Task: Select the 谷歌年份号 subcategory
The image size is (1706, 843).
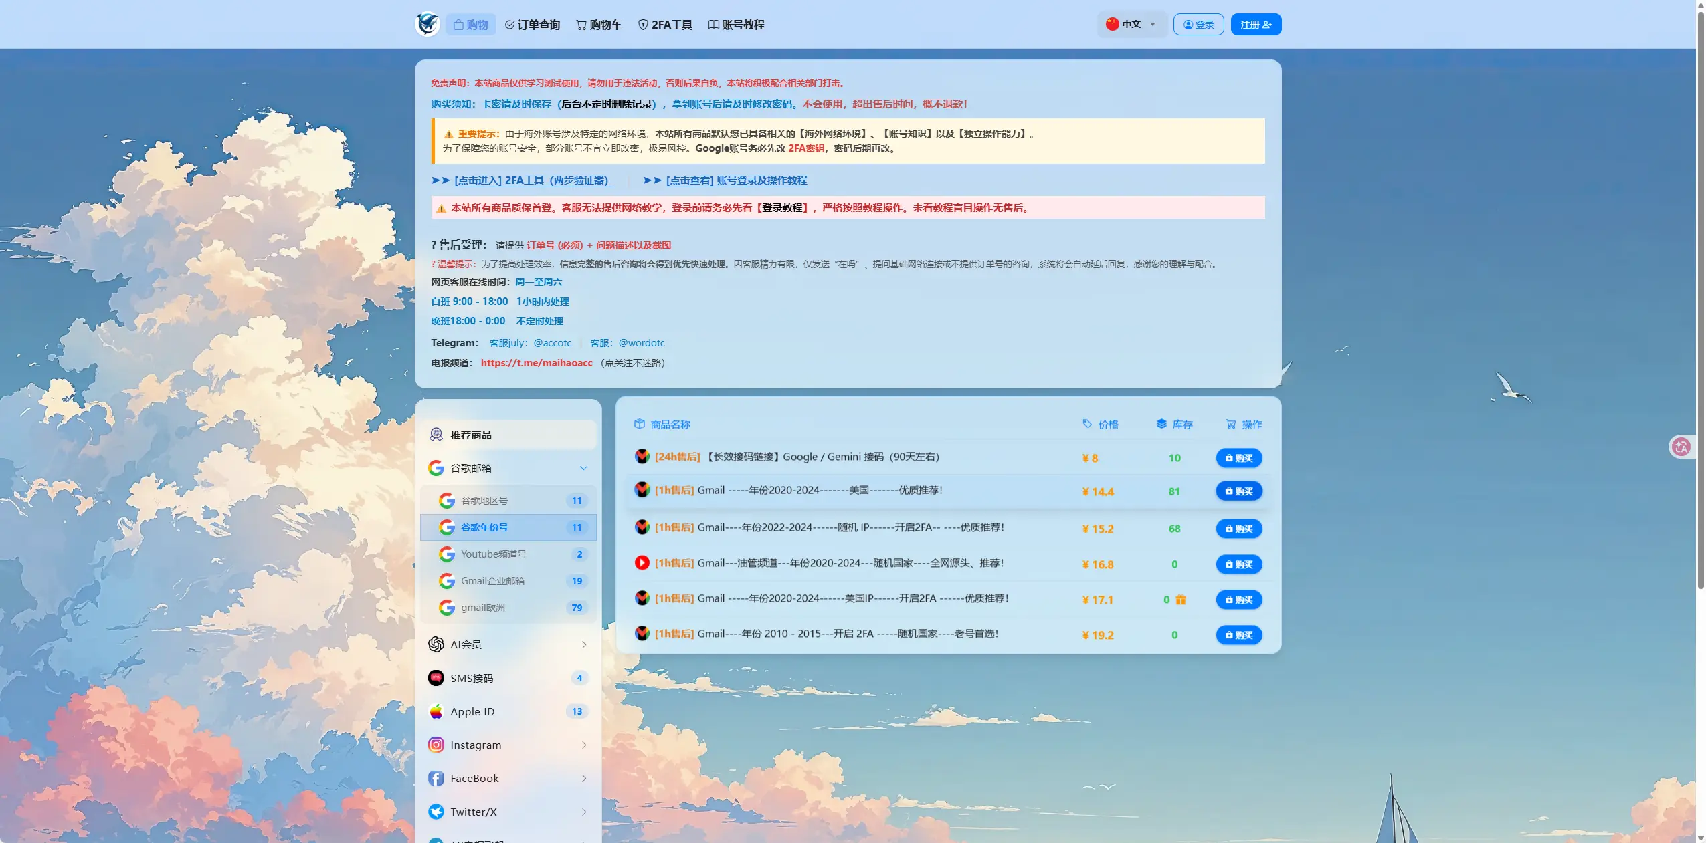Action: coord(508,527)
